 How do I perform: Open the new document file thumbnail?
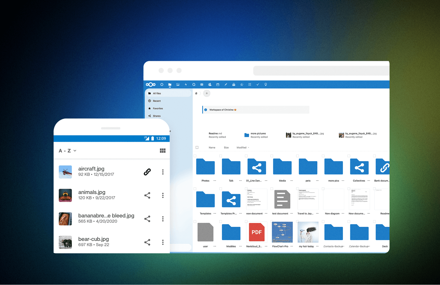point(257,199)
